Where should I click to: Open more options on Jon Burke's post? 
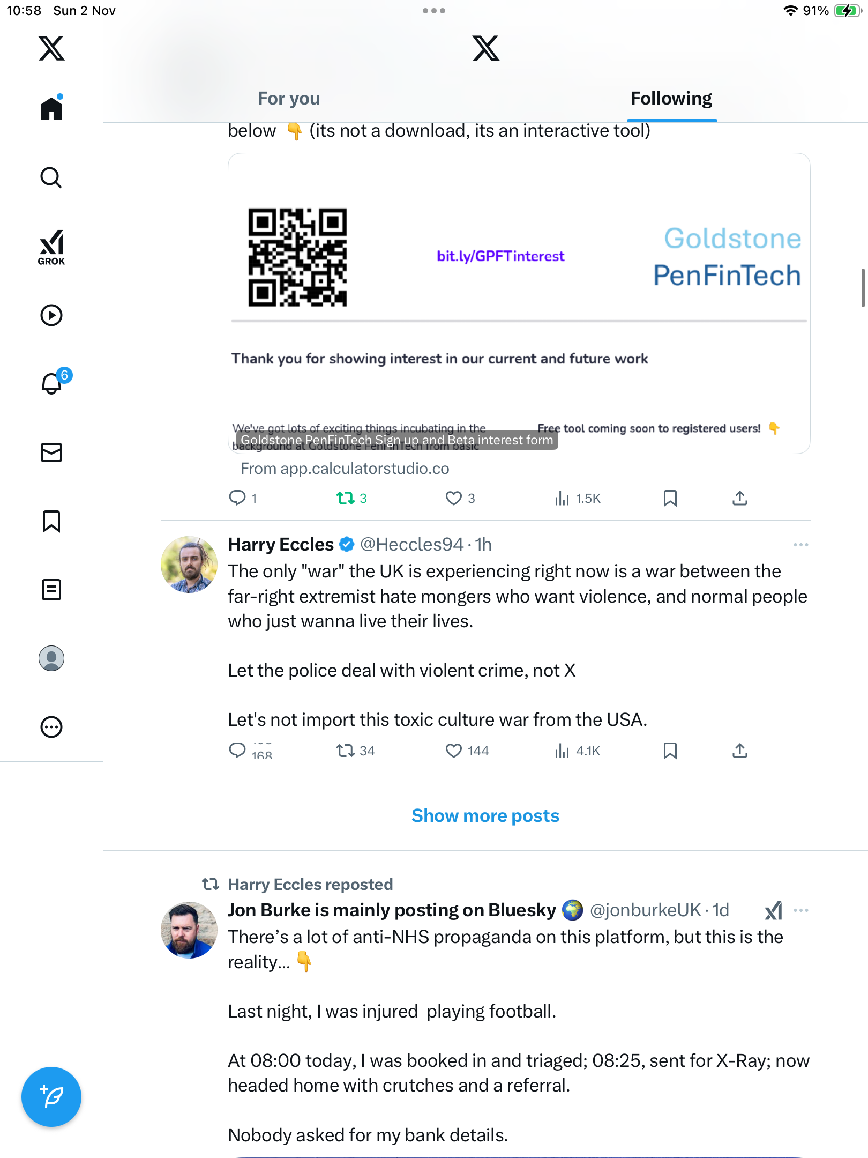click(x=800, y=910)
